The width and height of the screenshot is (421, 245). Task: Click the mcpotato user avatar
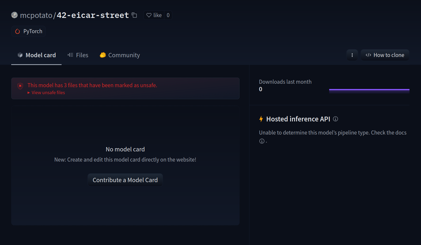pos(14,15)
